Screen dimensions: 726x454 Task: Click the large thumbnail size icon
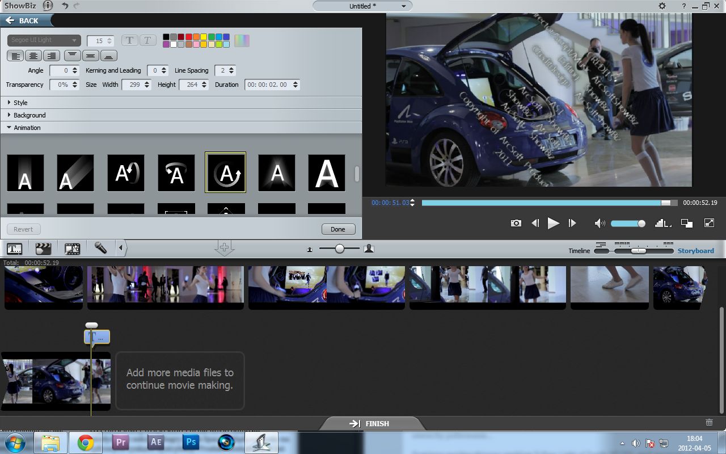(369, 249)
